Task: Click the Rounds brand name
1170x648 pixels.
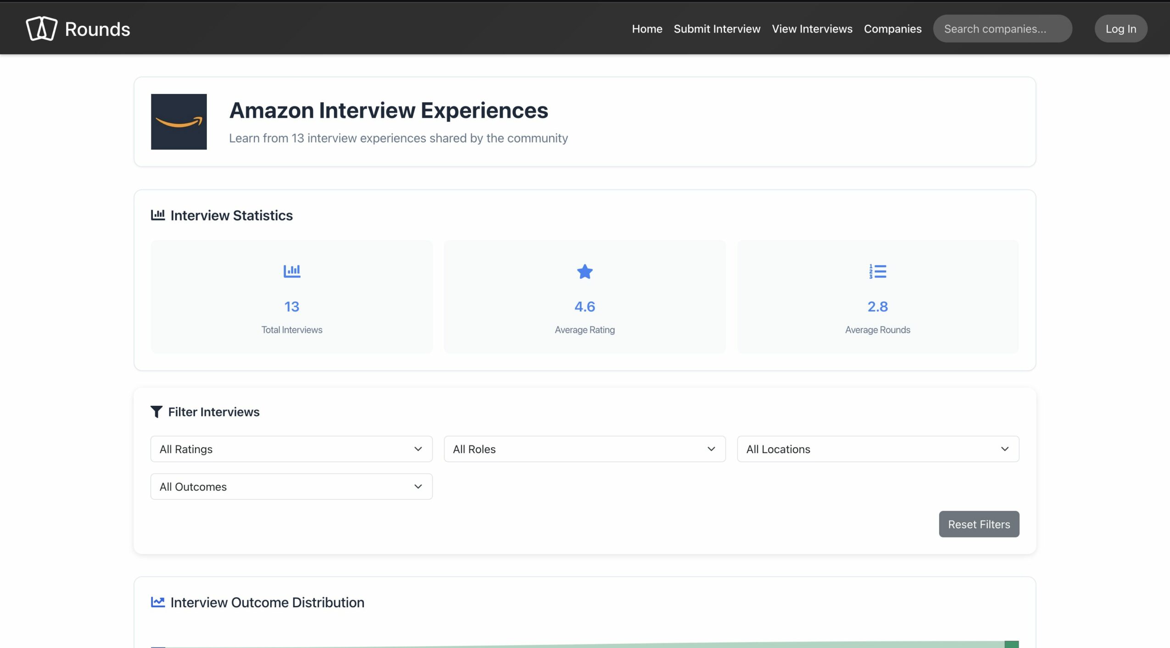Action: 97,29
